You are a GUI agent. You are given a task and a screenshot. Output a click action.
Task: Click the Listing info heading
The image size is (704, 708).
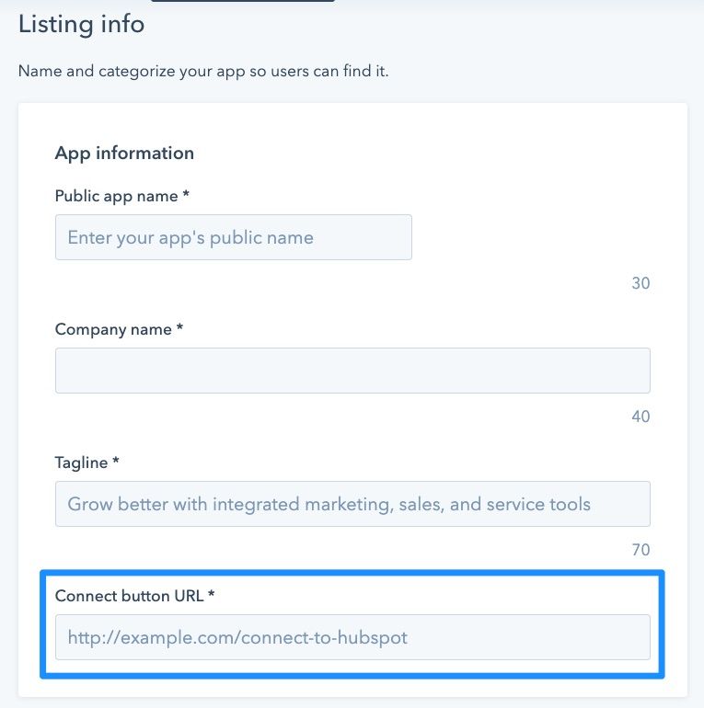point(81,24)
